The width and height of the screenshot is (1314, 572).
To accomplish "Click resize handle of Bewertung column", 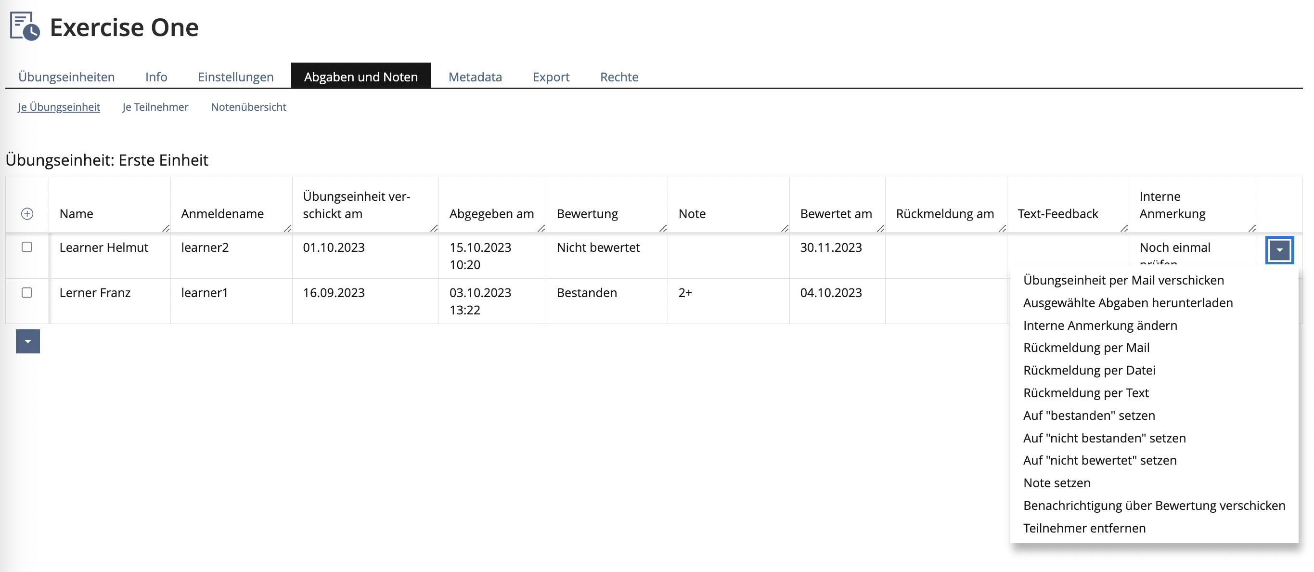I will 663,228.
